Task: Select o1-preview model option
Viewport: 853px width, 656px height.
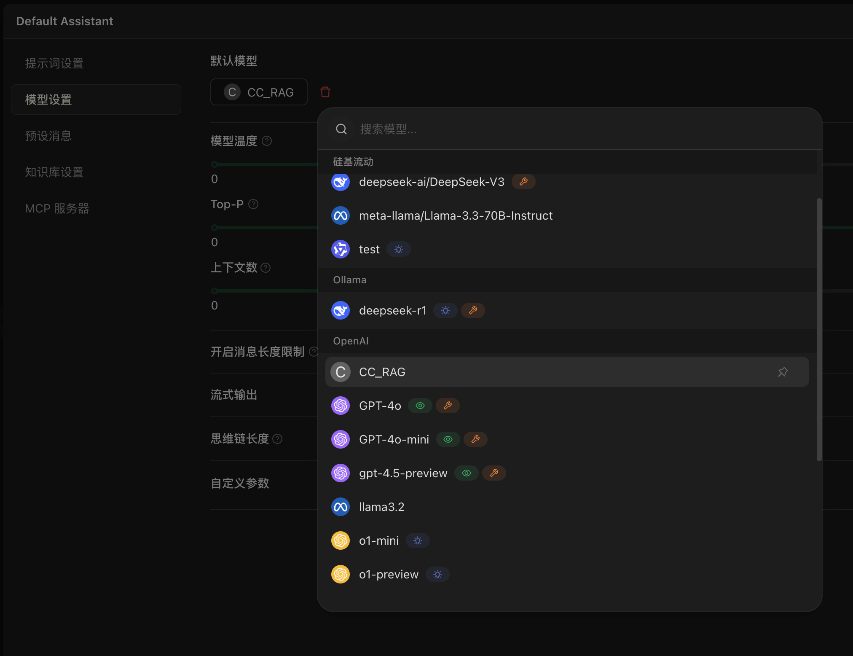Action: [388, 574]
